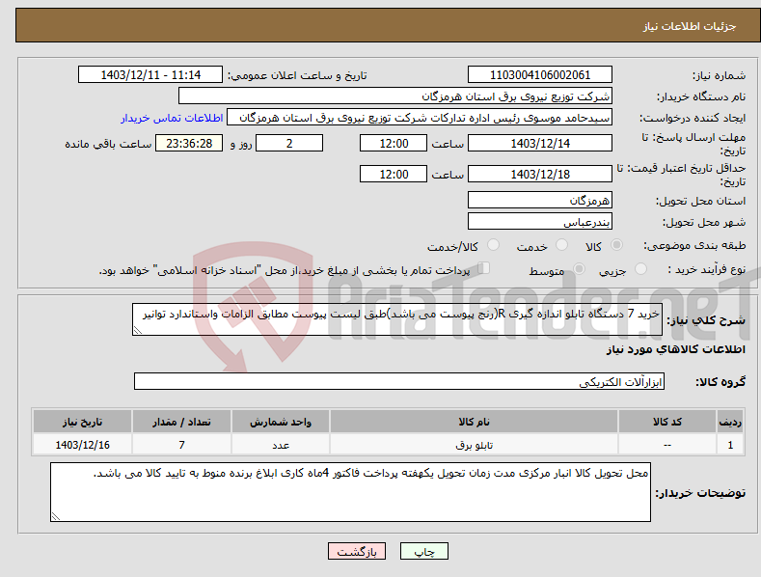The width and height of the screenshot is (761, 577).
Task: Click the تاریخ نیاز column header
Action: 83,422
